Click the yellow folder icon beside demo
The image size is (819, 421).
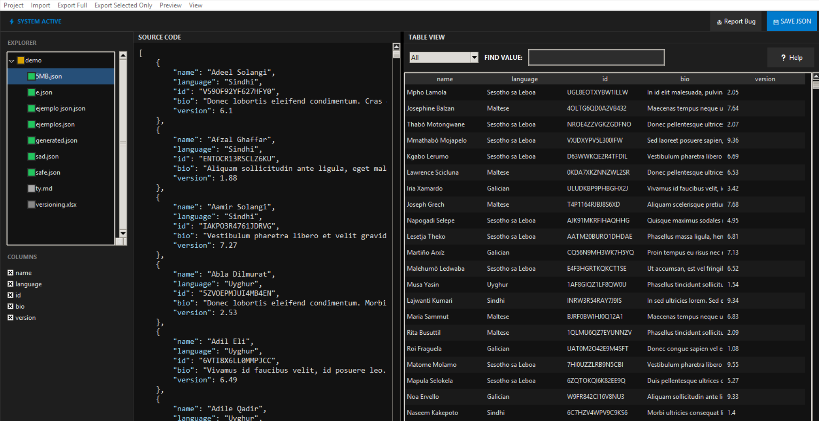click(21, 60)
